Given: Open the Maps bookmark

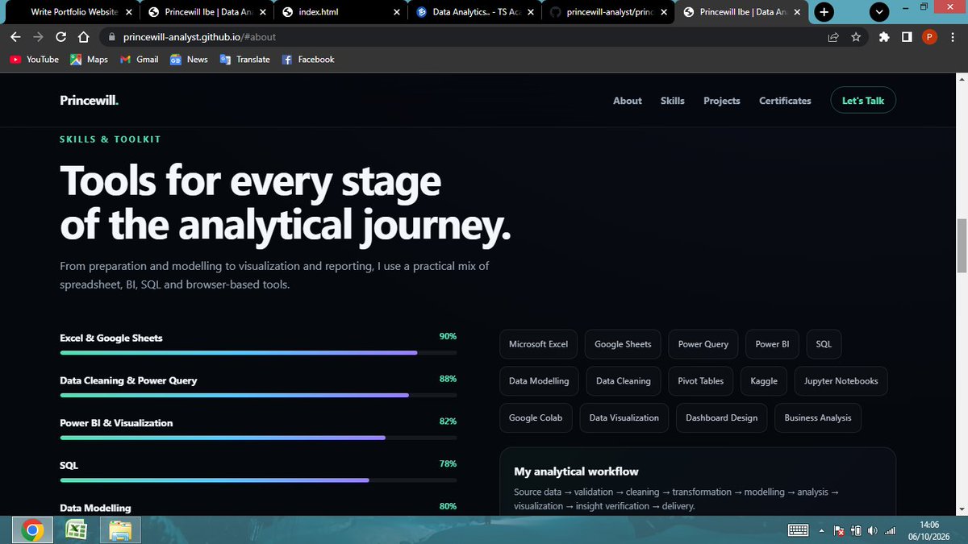Looking at the screenshot, I should pyautogui.click(x=90, y=60).
